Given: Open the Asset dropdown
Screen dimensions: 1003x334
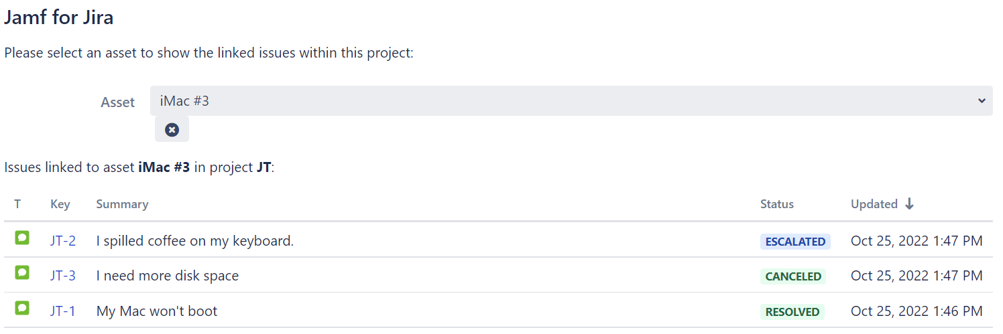Looking at the screenshot, I should [571, 101].
